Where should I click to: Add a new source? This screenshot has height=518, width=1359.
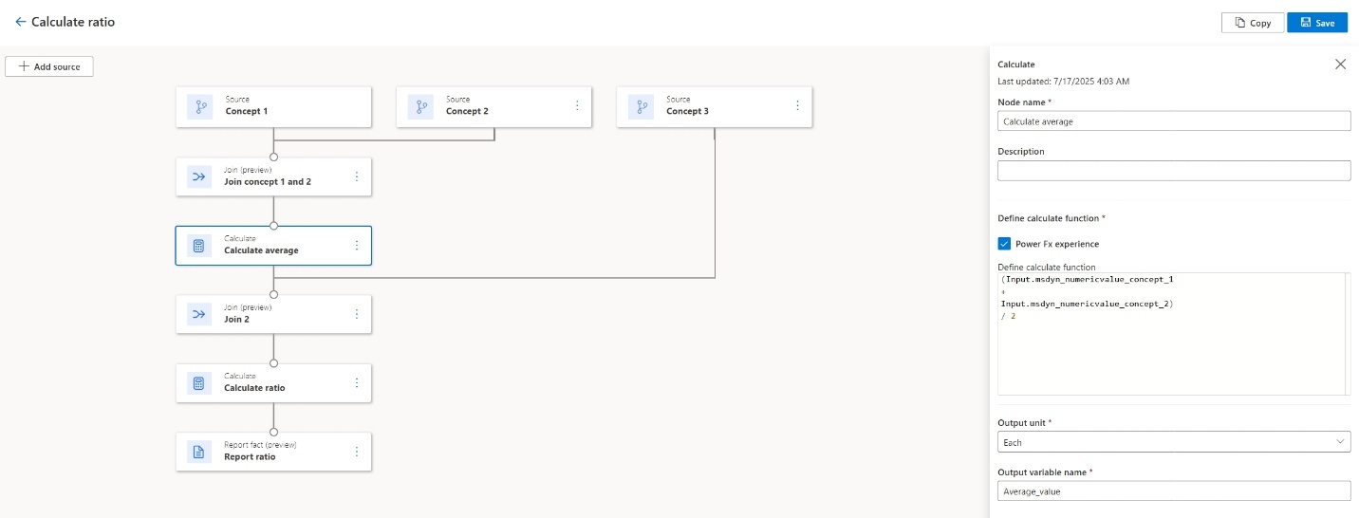point(49,66)
